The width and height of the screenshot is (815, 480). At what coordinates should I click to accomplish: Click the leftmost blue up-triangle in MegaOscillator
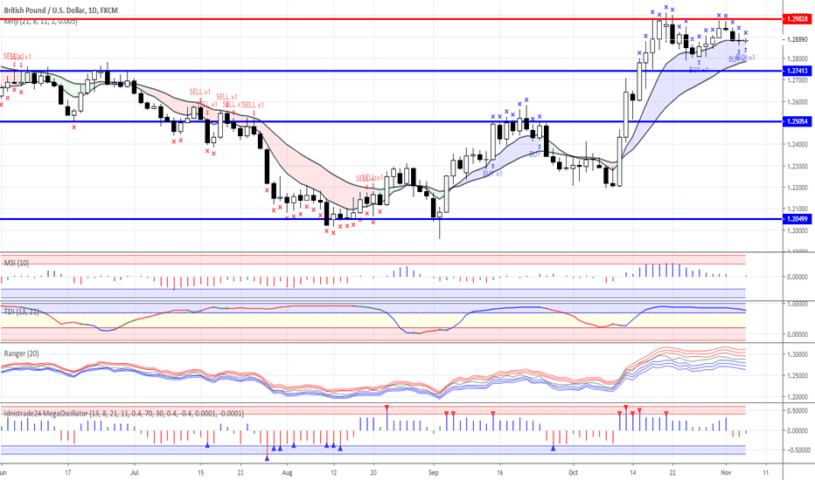pos(207,445)
